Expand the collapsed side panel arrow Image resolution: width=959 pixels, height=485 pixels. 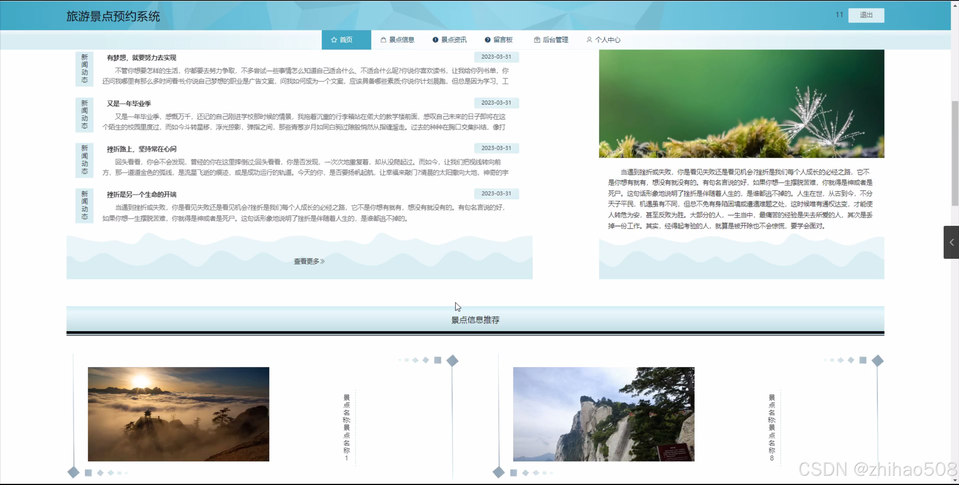(x=951, y=242)
